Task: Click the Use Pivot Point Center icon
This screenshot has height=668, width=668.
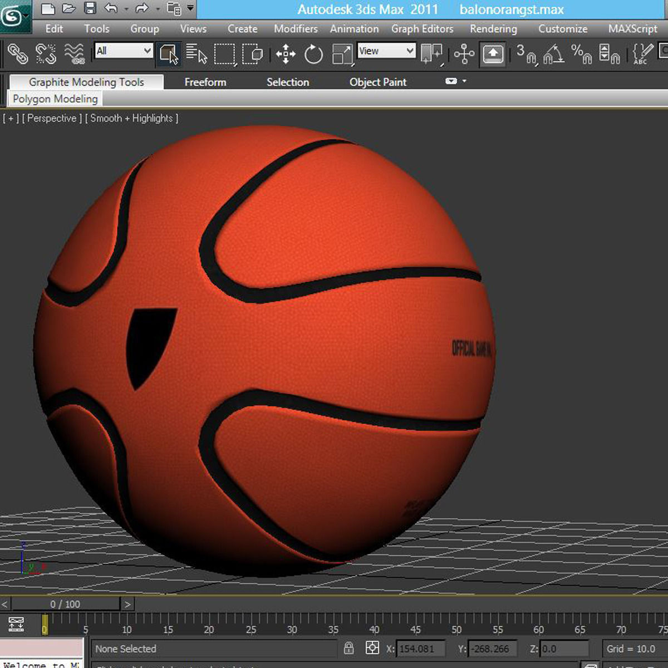Action: tap(431, 54)
